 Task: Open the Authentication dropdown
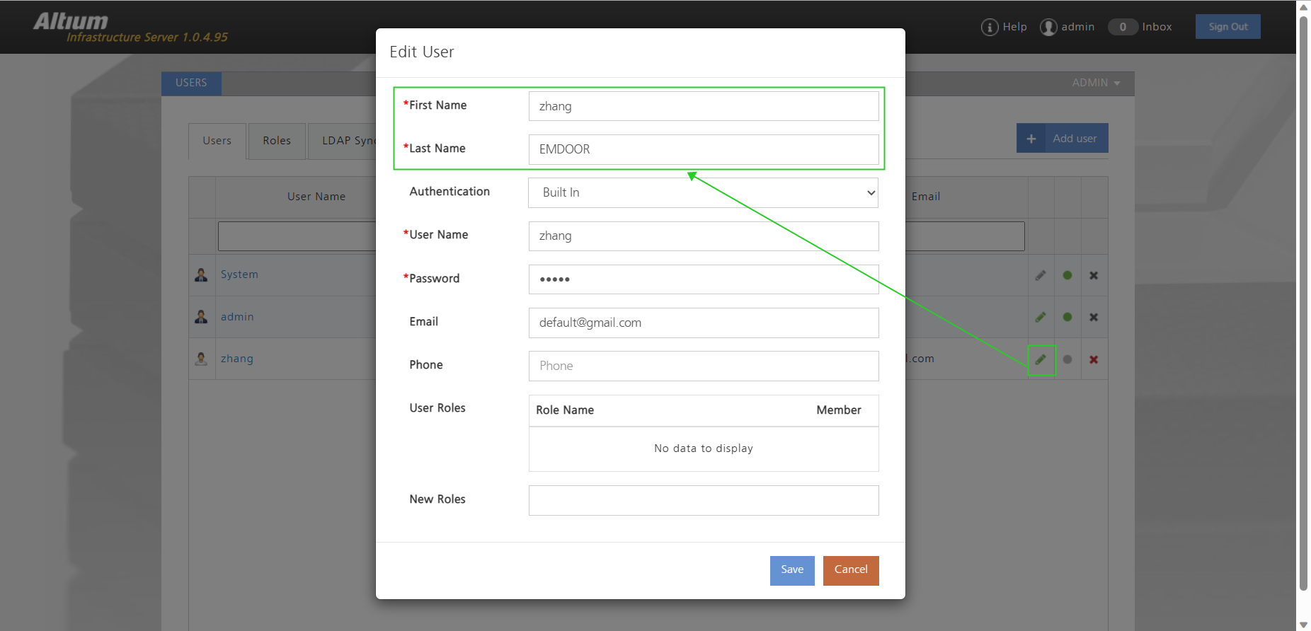[703, 192]
